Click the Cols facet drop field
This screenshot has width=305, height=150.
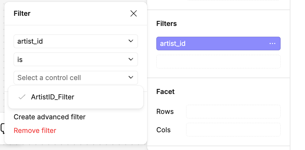pyautogui.click(x=233, y=130)
